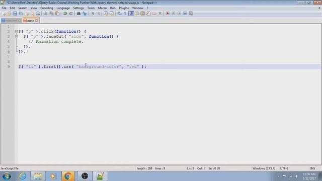Click the Zoom In toolbar icon
This screenshot has width=322, height=181.
pyautogui.click(x=92, y=14)
